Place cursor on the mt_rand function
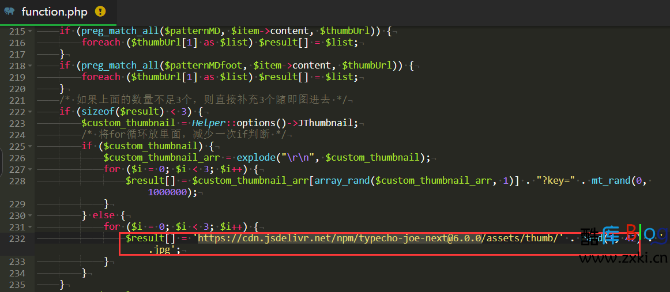The height and width of the screenshot is (292, 670). point(609,181)
